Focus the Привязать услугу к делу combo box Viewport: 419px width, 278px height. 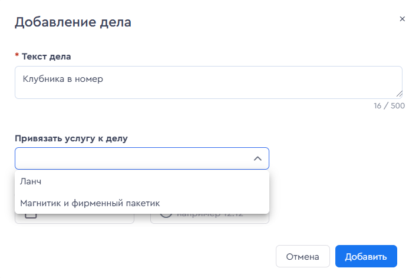142,158
